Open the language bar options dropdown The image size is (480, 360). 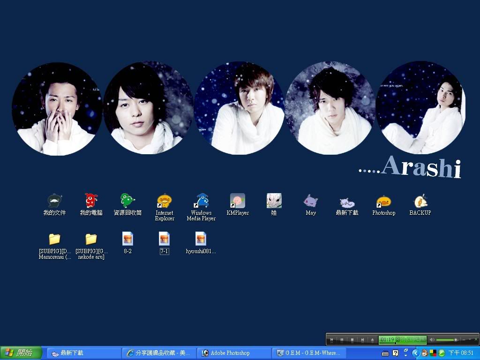coord(405,355)
